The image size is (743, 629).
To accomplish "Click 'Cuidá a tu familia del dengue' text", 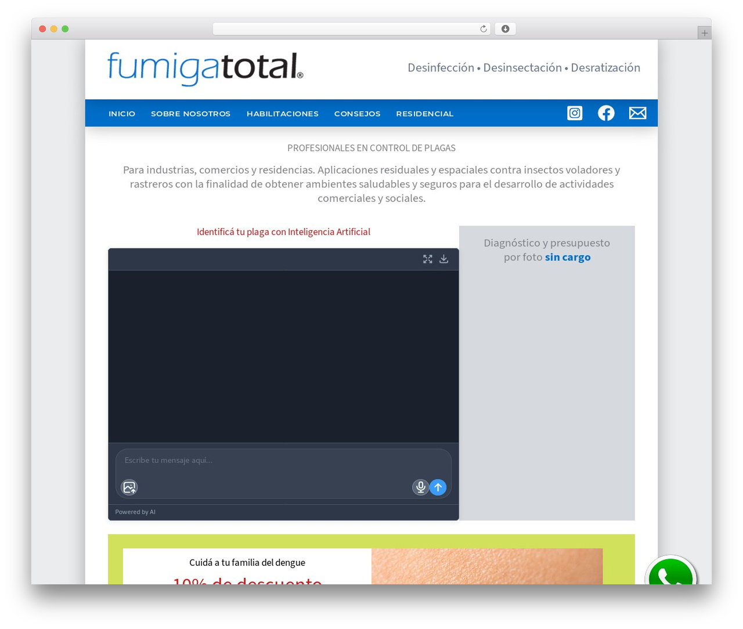I will click(x=247, y=562).
